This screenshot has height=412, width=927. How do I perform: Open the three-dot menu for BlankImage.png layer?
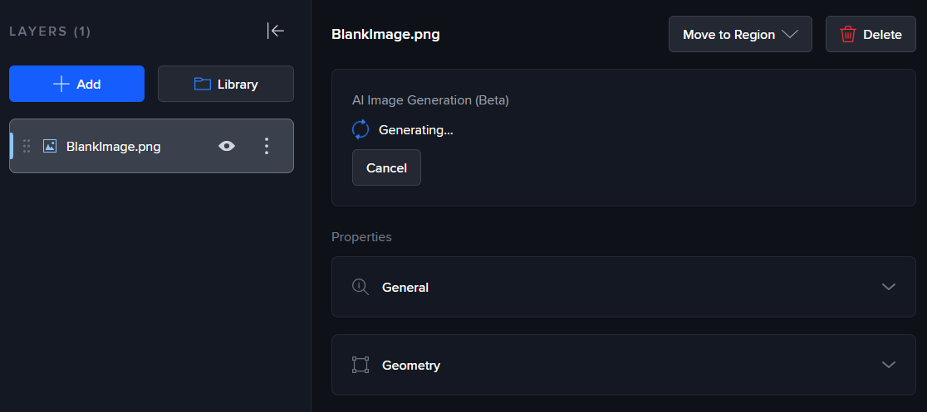[267, 146]
